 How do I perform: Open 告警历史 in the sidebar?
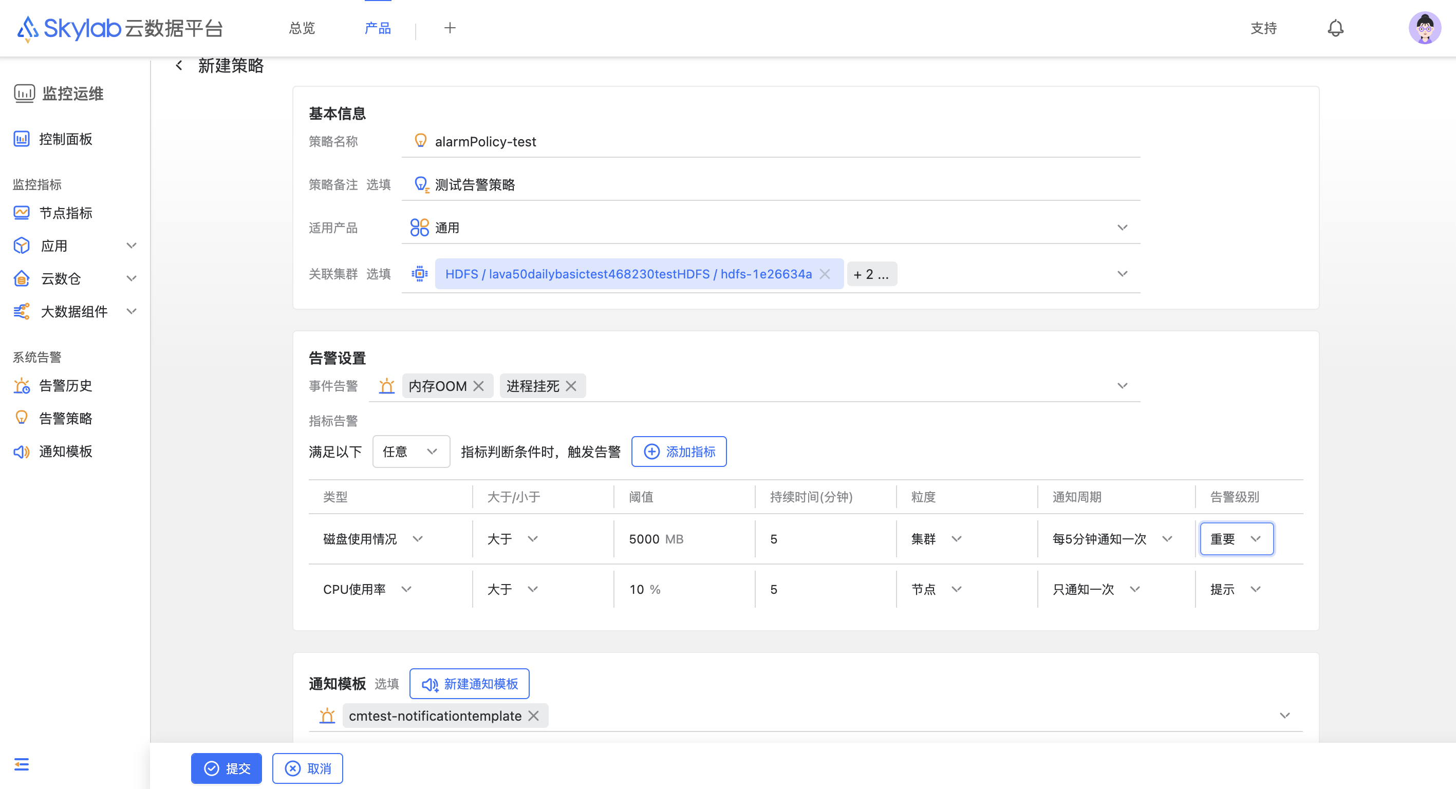tap(65, 386)
